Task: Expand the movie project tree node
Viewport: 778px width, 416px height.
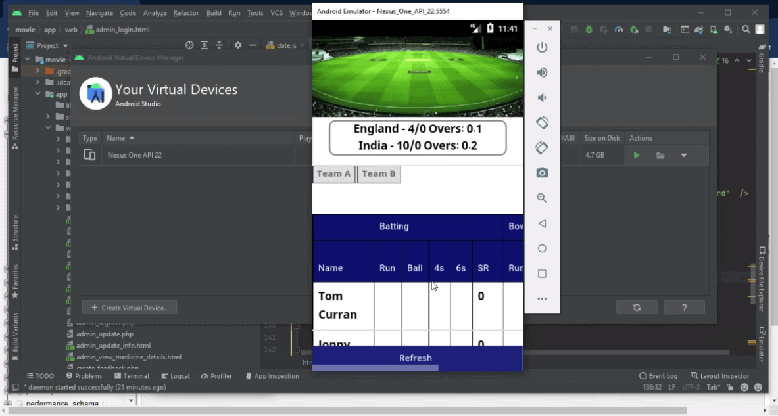Action: coord(28,60)
